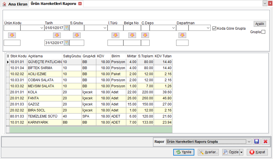The height and width of the screenshot is (159, 273).
Task: Open the Rapor selection dropdown
Action: coord(249,142)
